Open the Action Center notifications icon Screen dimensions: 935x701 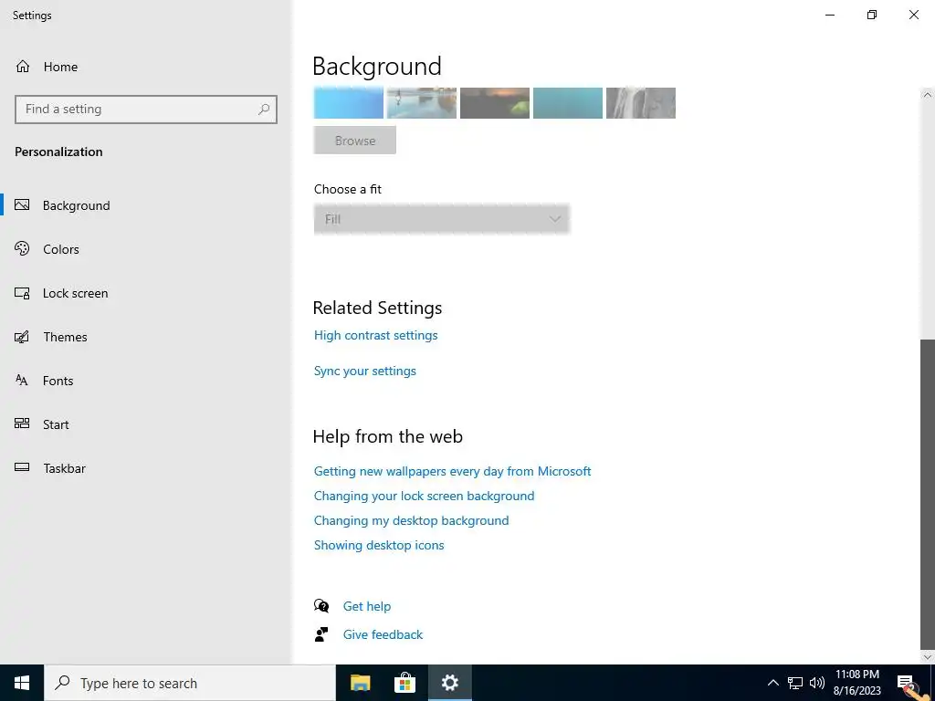[x=905, y=683]
